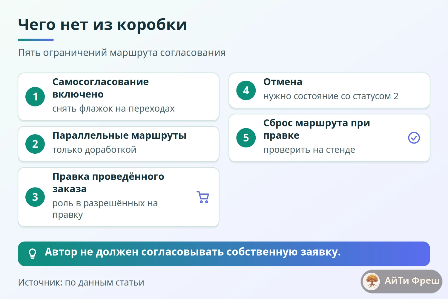Click the heading 'Правка проведённого заказа'

tap(108, 183)
